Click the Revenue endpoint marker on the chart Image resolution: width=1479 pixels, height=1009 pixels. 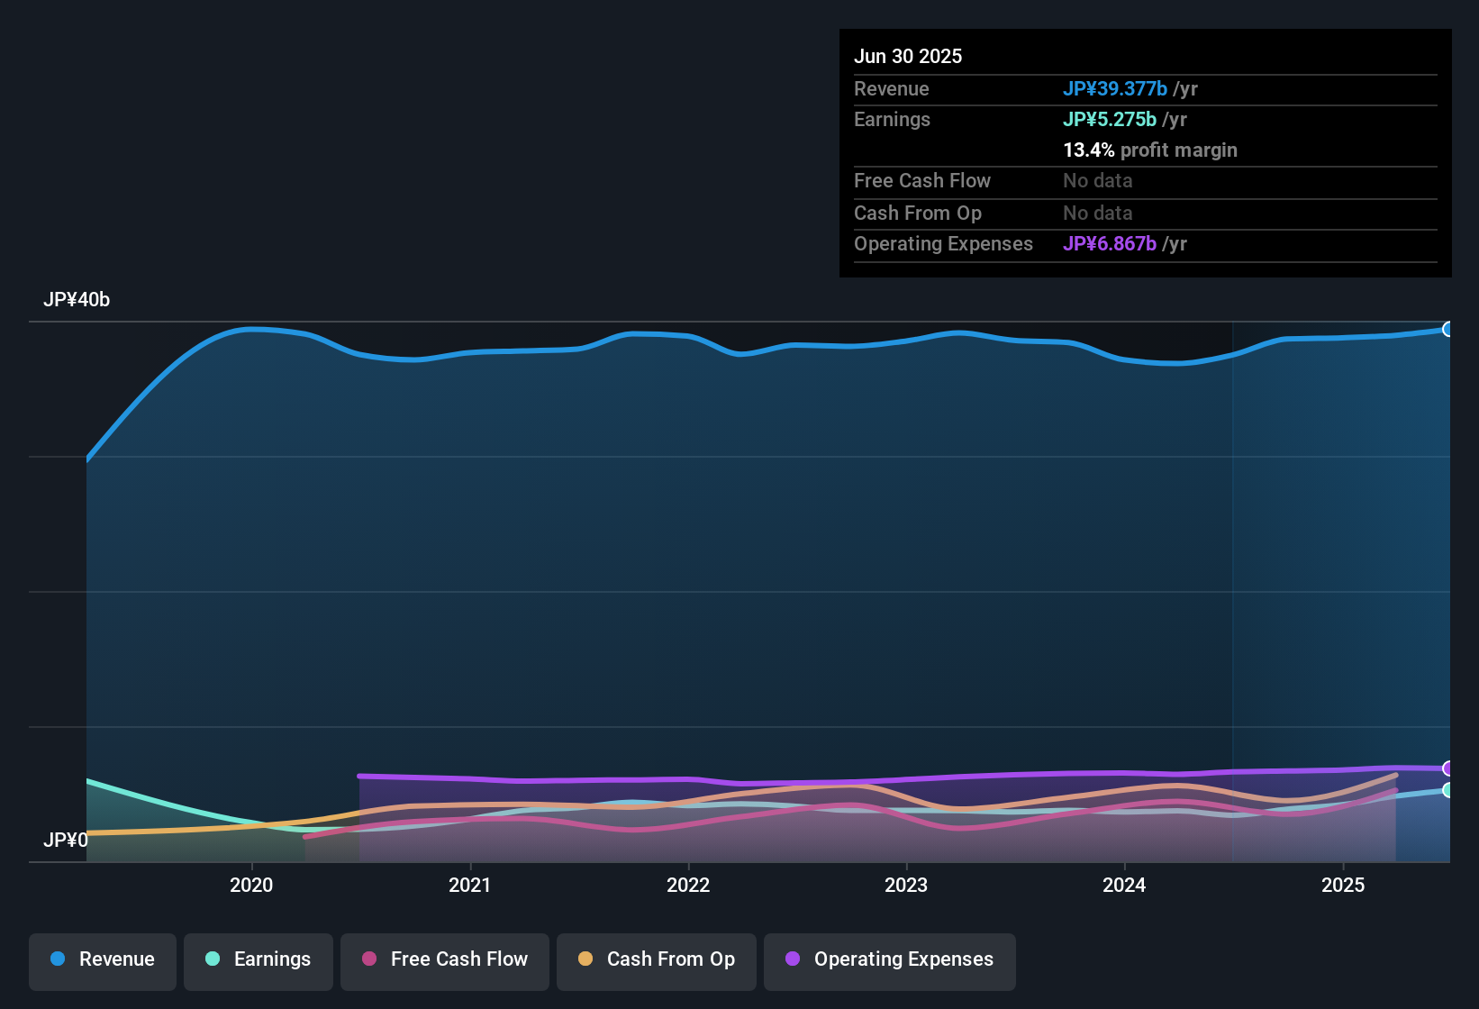coord(1448,330)
